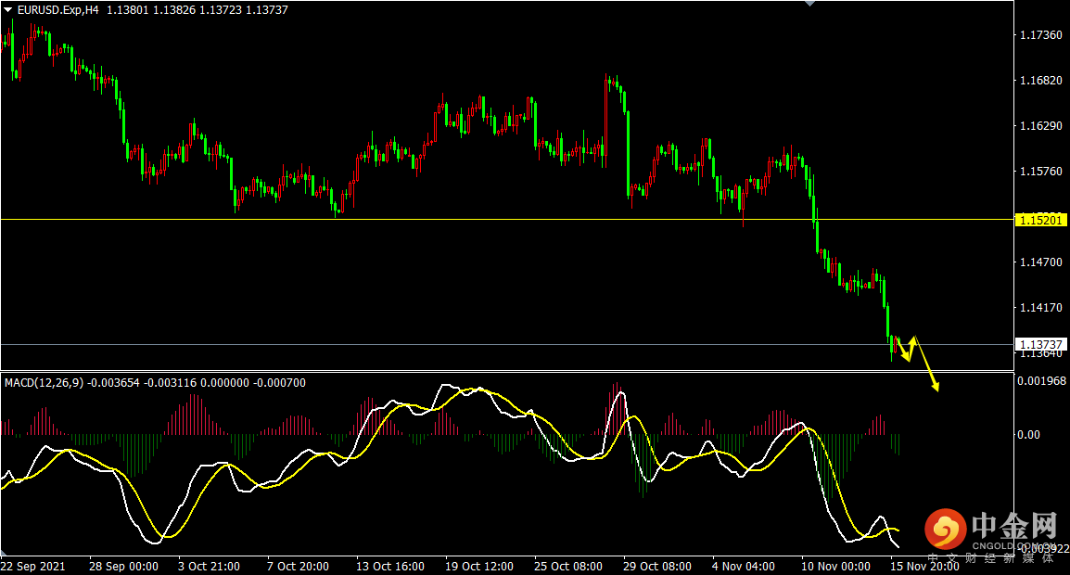Click the 1.16290 price scale label
This screenshot has width=1070, height=575.
(1040, 126)
